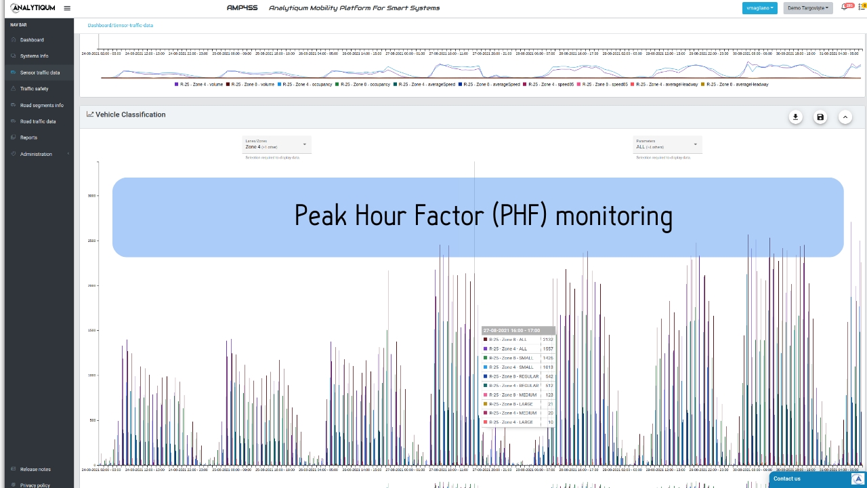Click the R-25 Zone 4 speed85 legend swatch
This screenshot has height=488, width=867.
pyautogui.click(x=526, y=85)
